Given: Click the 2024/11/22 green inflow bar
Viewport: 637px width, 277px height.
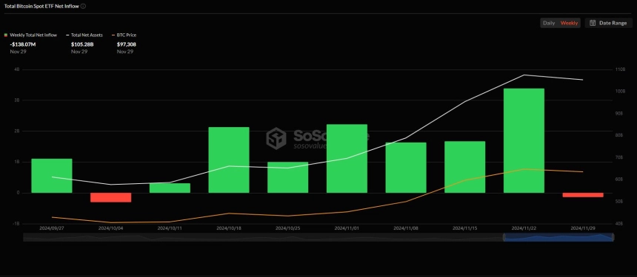Looking at the screenshot, I should (x=524, y=140).
